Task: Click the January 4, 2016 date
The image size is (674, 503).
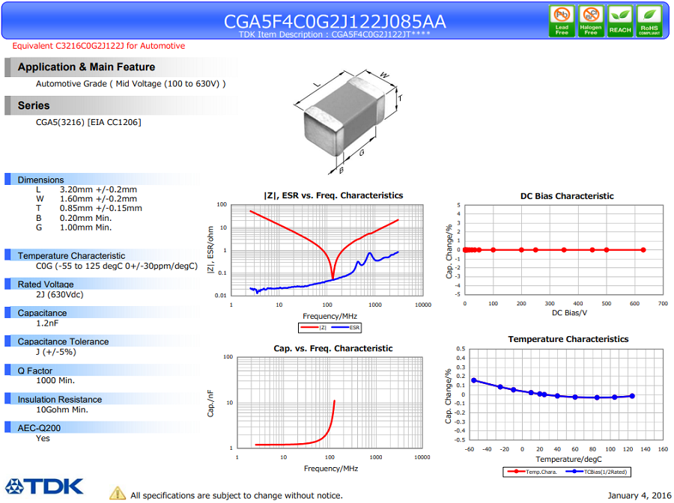Action: [x=640, y=496]
